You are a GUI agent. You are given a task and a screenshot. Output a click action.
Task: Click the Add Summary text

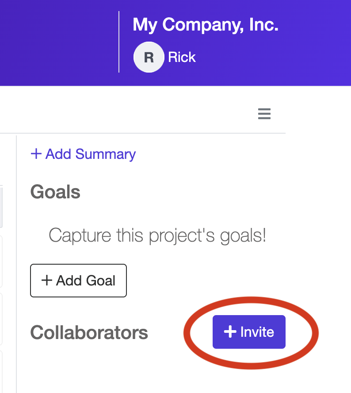[x=90, y=154]
